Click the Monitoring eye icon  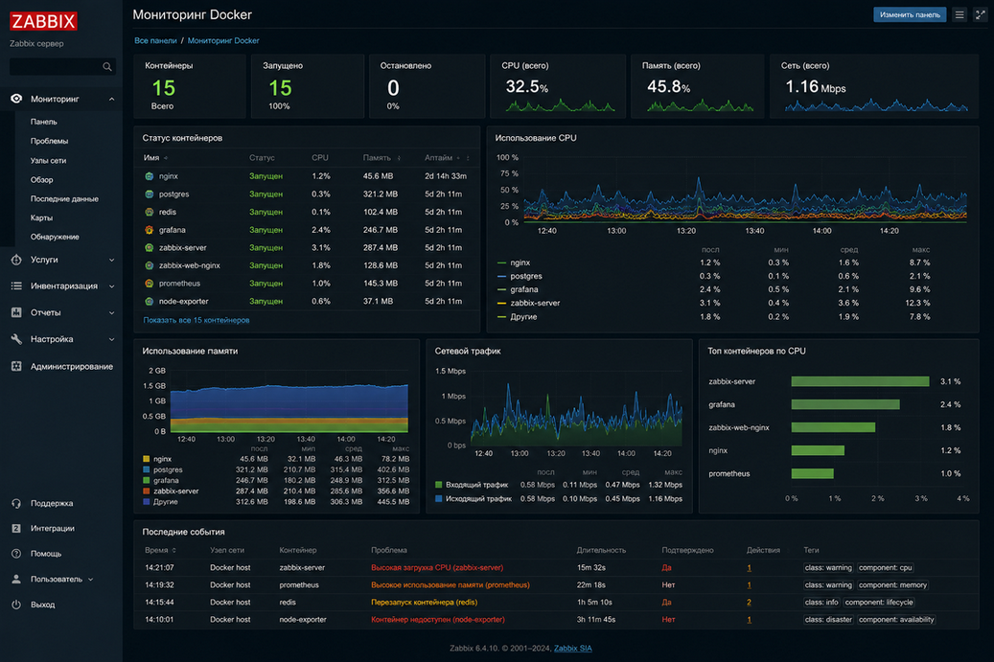(16, 99)
